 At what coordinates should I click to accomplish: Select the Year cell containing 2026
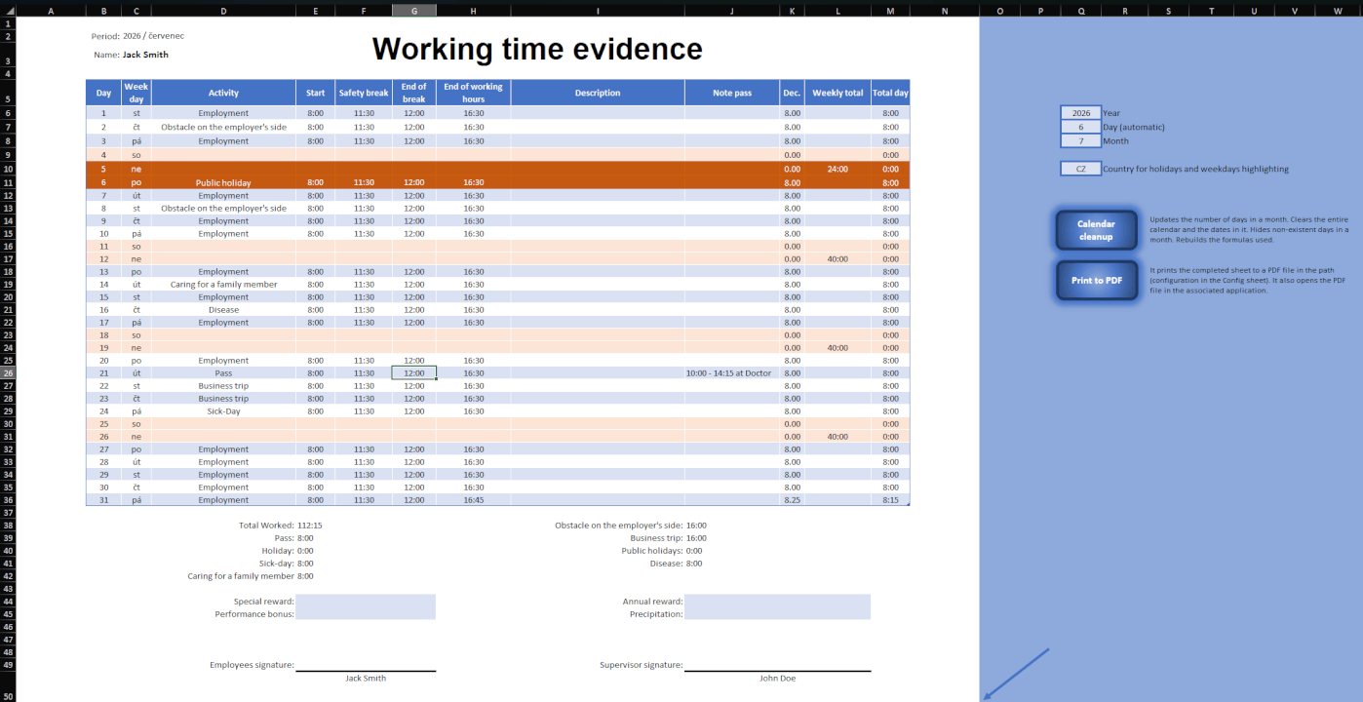tap(1080, 113)
